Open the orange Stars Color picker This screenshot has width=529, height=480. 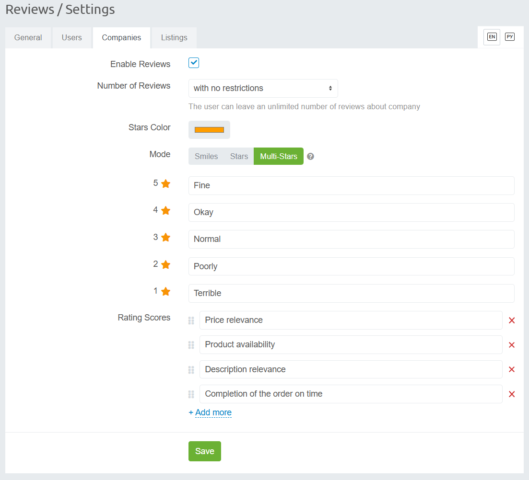click(x=209, y=130)
